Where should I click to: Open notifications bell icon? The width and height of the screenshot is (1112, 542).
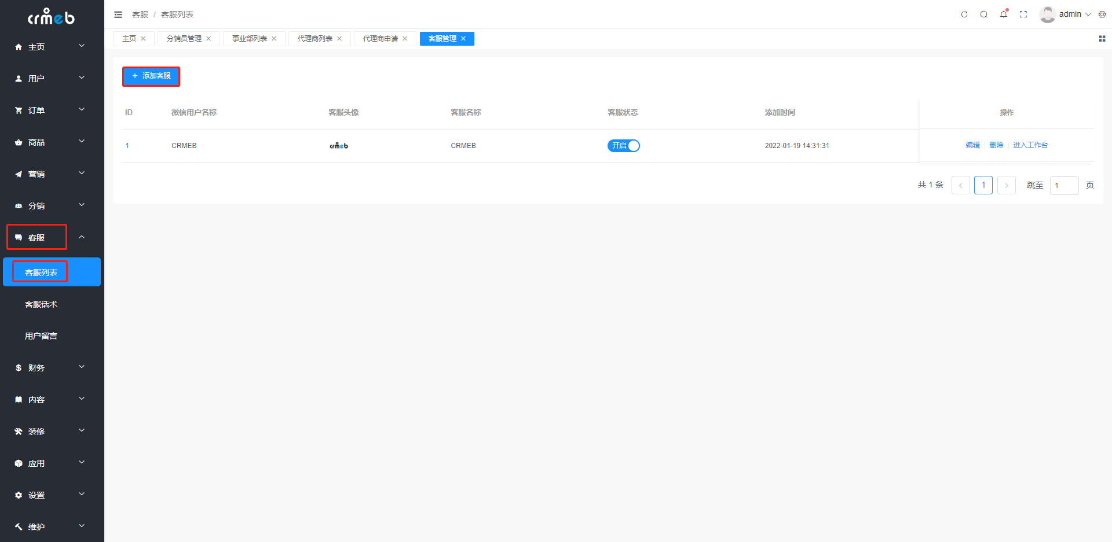point(1004,14)
